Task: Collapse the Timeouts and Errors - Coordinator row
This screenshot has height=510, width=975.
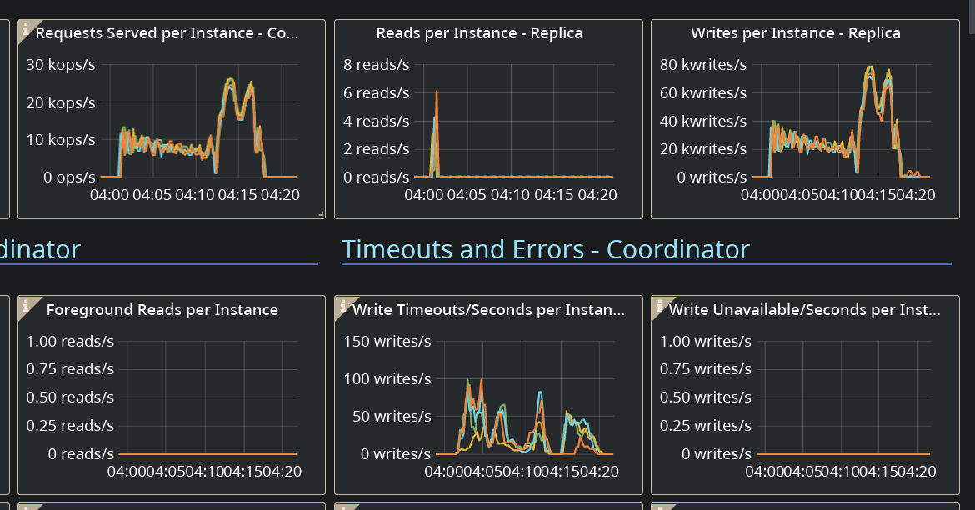Action: [545, 248]
